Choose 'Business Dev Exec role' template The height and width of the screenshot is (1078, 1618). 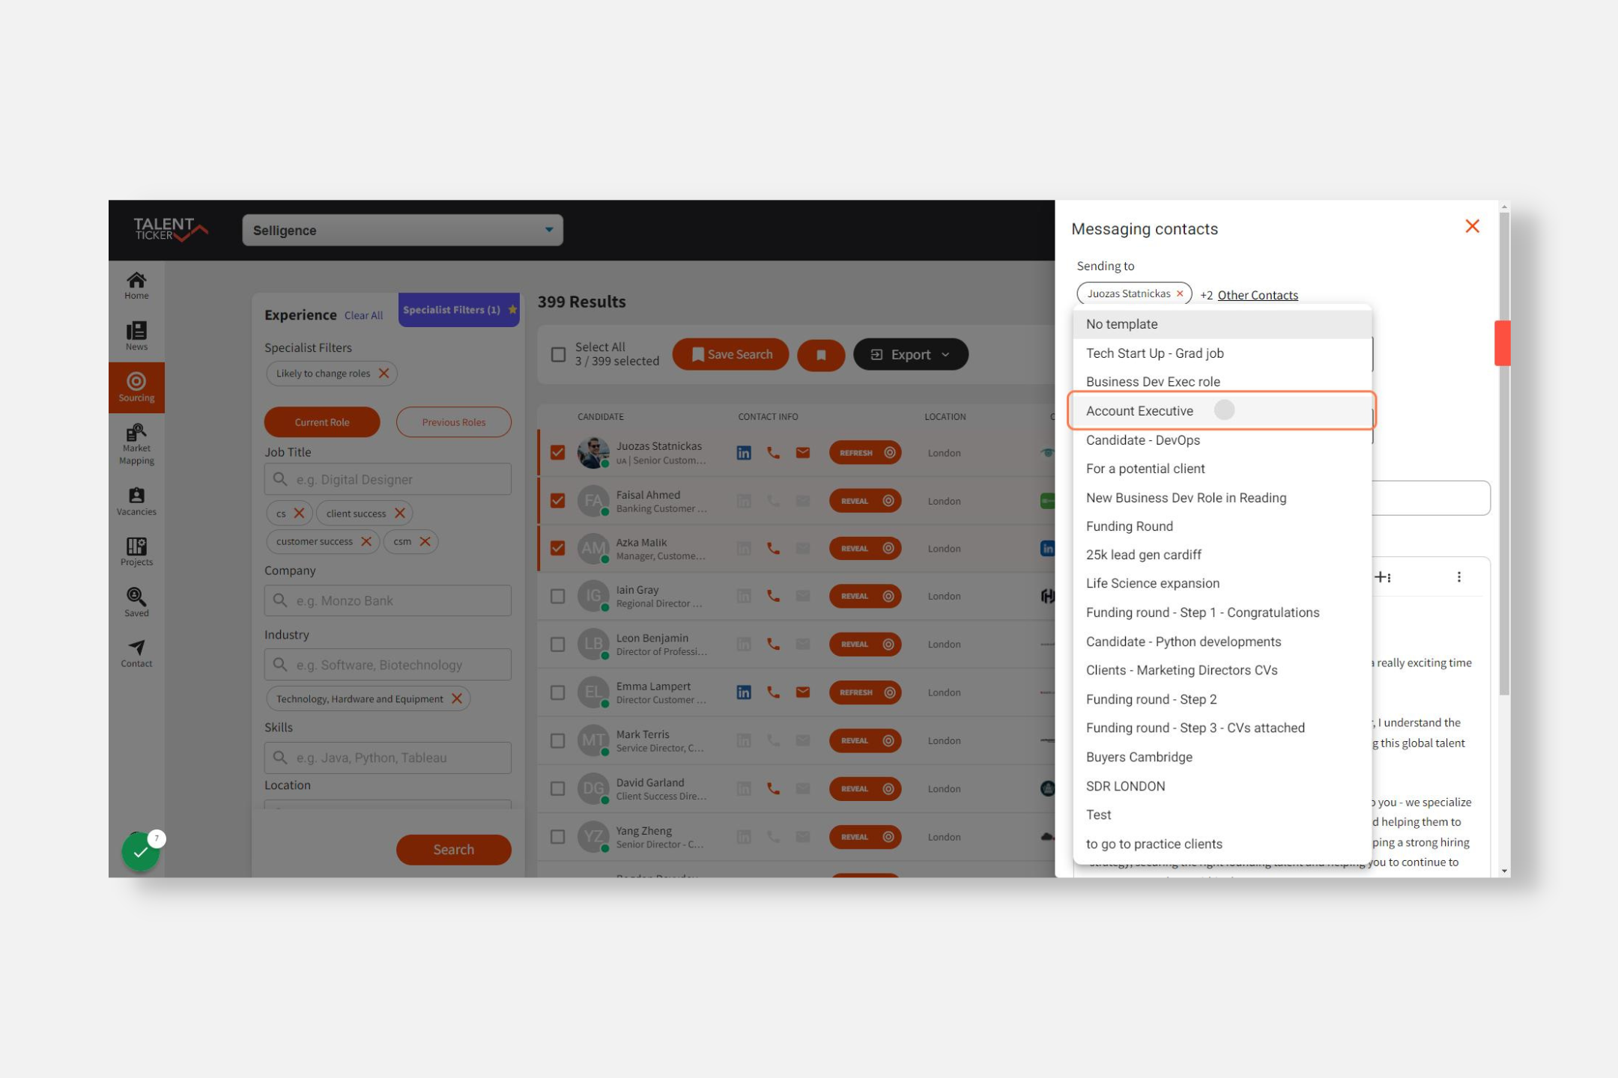click(x=1222, y=382)
